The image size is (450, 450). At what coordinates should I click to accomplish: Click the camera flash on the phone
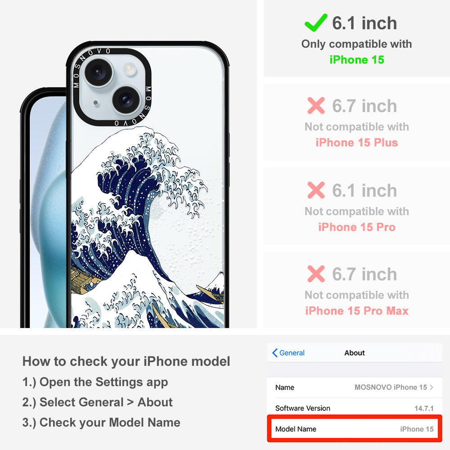click(130, 68)
